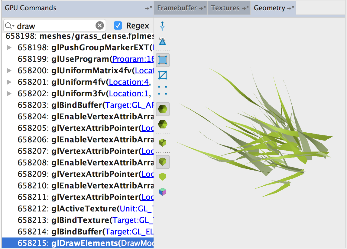Open the search options magnifier dropdown

pos(10,26)
